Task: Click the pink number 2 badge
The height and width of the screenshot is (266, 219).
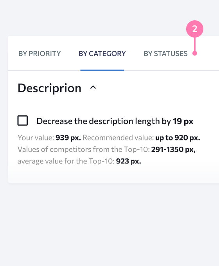Action: pyautogui.click(x=195, y=29)
